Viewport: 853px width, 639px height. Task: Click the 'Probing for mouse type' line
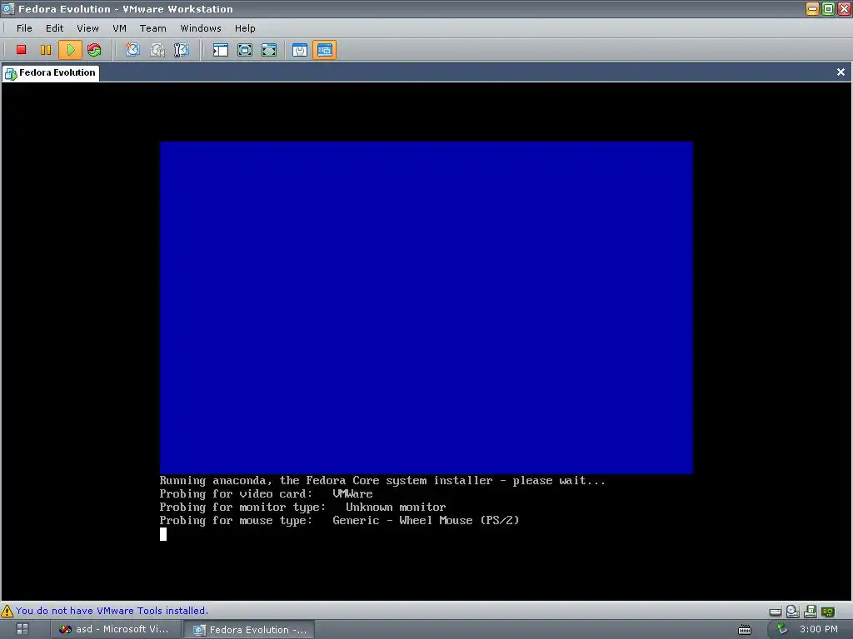coord(340,521)
